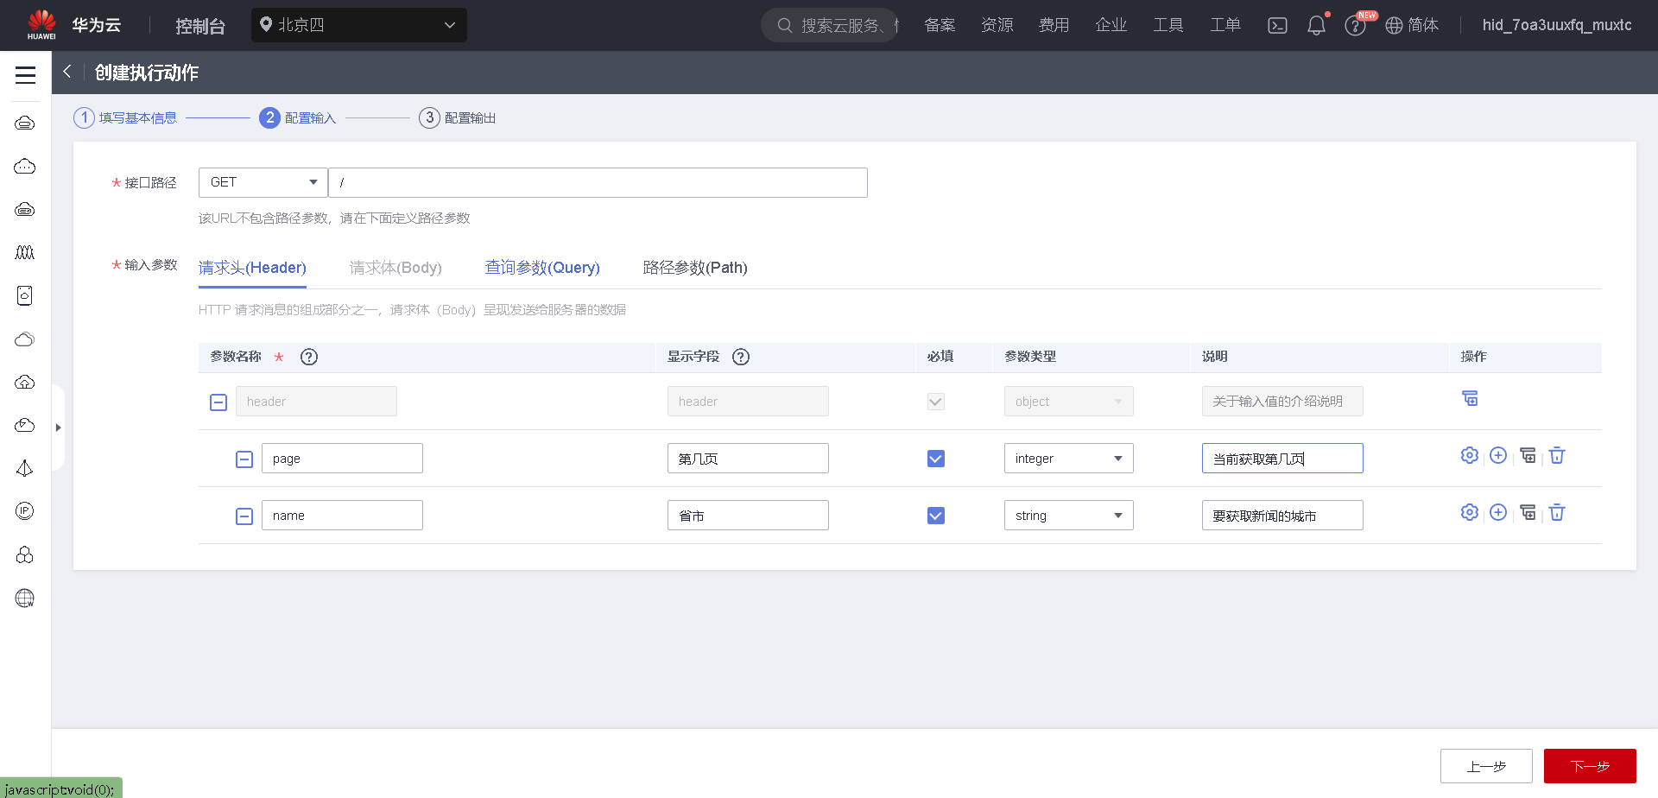This screenshot has width=1658, height=798.
Task: Click the globe sidebar icon
Action: (x=25, y=598)
